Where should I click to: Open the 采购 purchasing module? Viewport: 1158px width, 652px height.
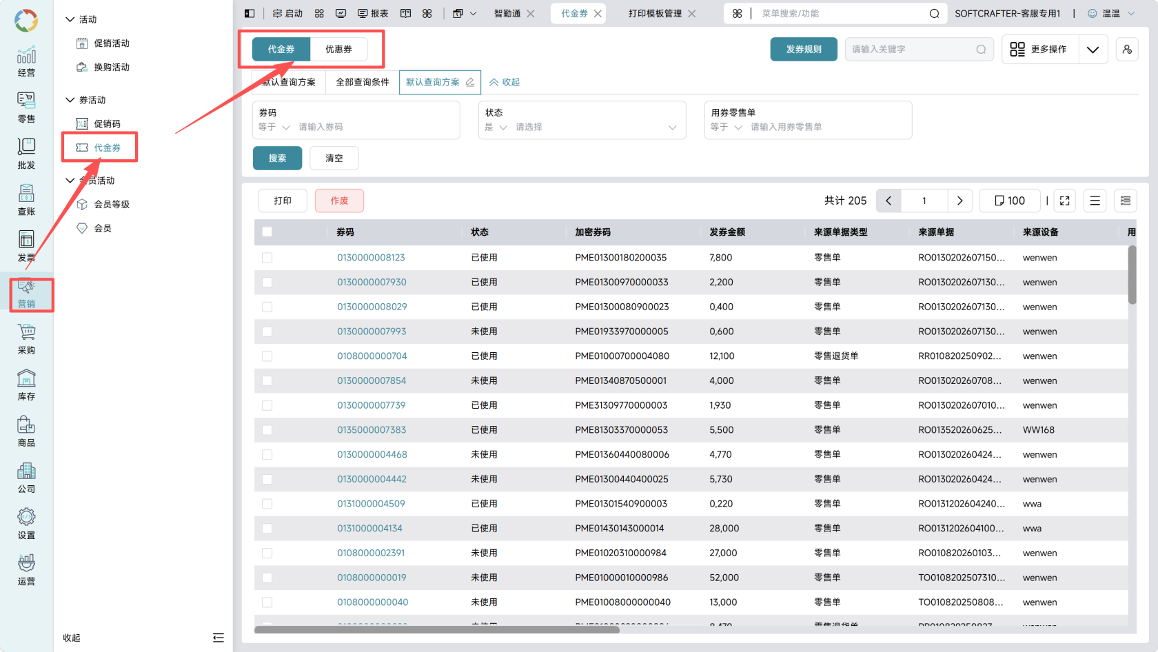point(26,339)
